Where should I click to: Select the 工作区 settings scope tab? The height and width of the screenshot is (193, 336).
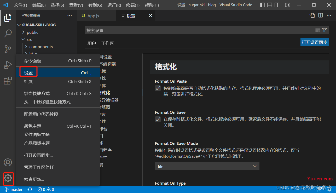coord(108,43)
